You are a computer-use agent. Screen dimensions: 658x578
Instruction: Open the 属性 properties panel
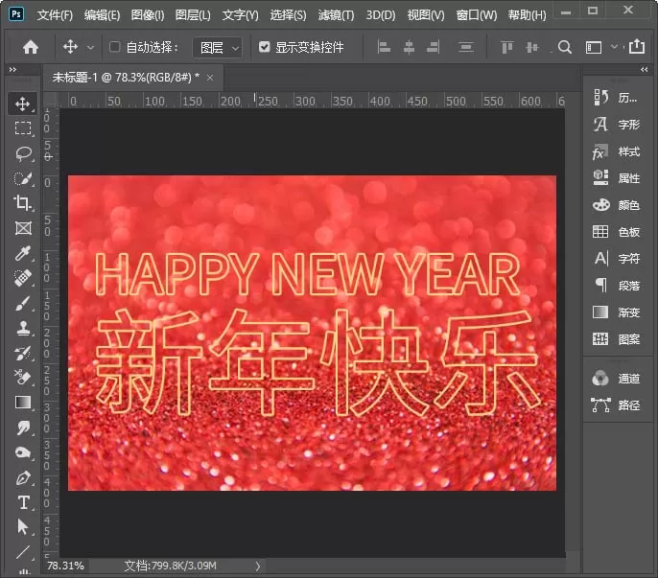(616, 178)
